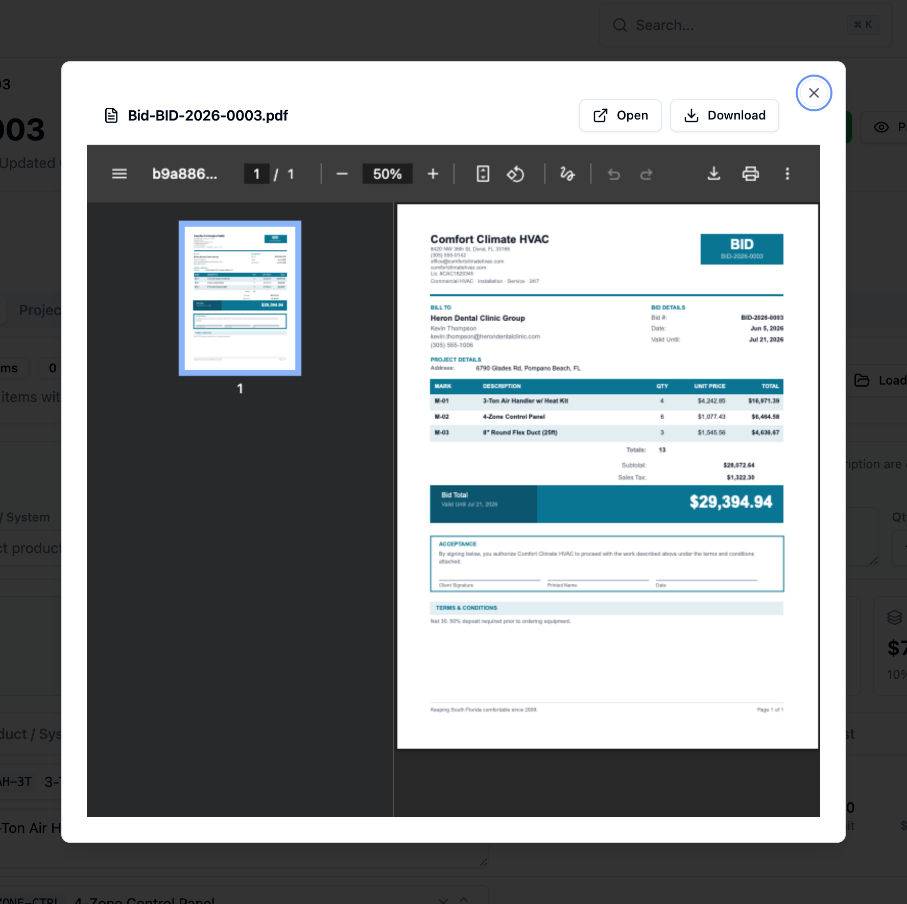
Task: Click the $29,394.94 bid total
Action: (730, 502)
